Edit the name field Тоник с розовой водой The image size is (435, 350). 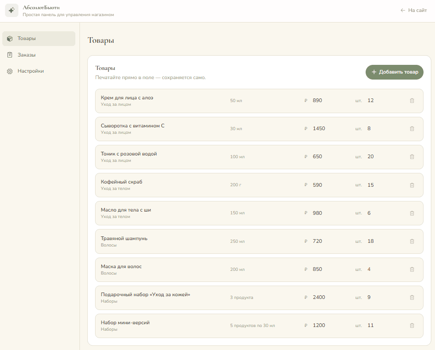[x=129, y=154]
